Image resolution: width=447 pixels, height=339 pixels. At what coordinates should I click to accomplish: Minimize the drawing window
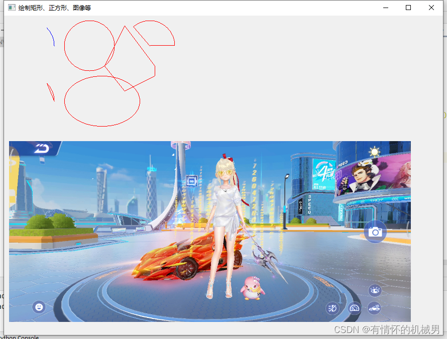(x=386, y=8)
